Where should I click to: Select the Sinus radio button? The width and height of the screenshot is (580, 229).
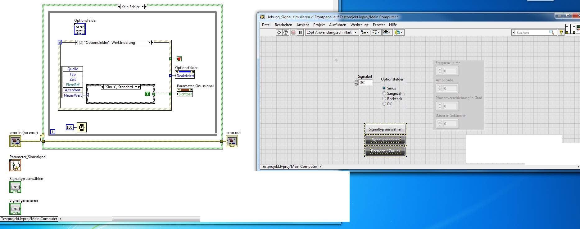tap(384, 88)
